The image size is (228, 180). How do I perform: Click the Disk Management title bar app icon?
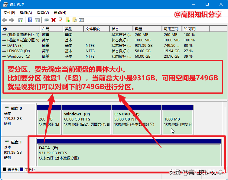coord(5,4)
